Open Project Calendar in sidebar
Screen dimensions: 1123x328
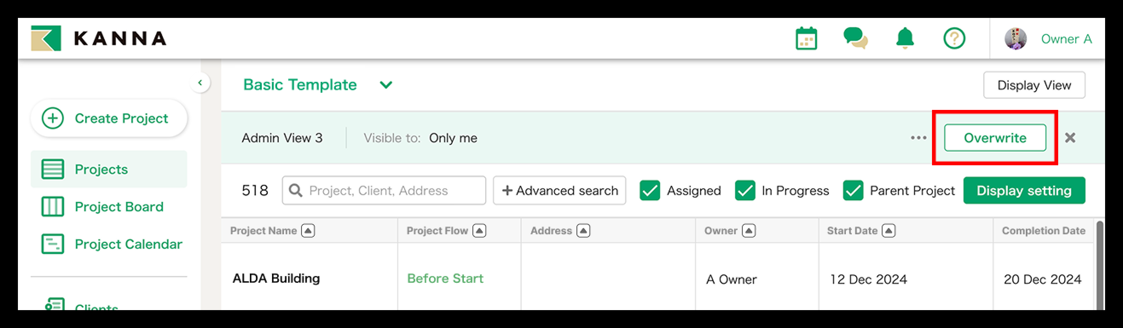(128, 244)
